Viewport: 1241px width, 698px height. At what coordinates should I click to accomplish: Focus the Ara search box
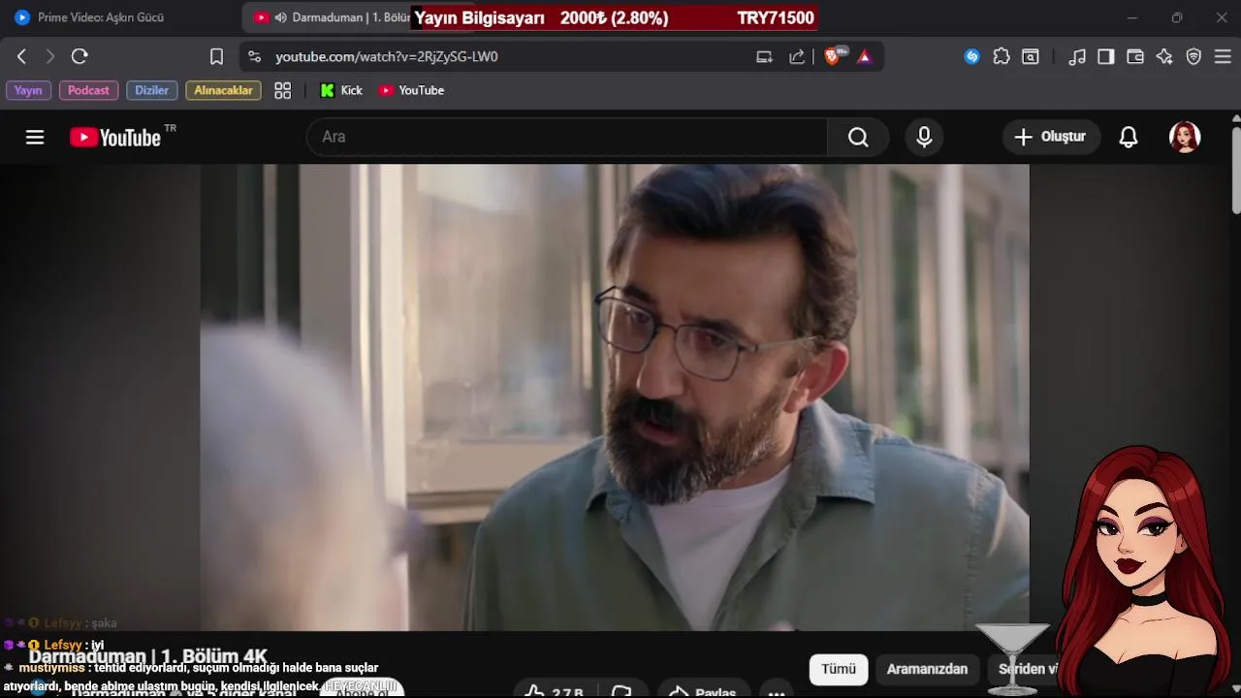pyautogui.click(x=567, y=137)
